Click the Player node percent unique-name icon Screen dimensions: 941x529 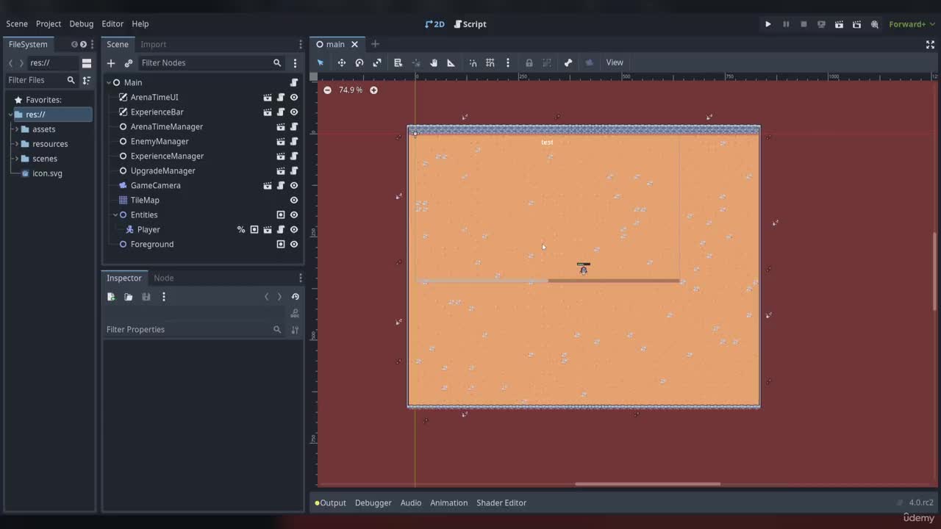pos(240,229)
